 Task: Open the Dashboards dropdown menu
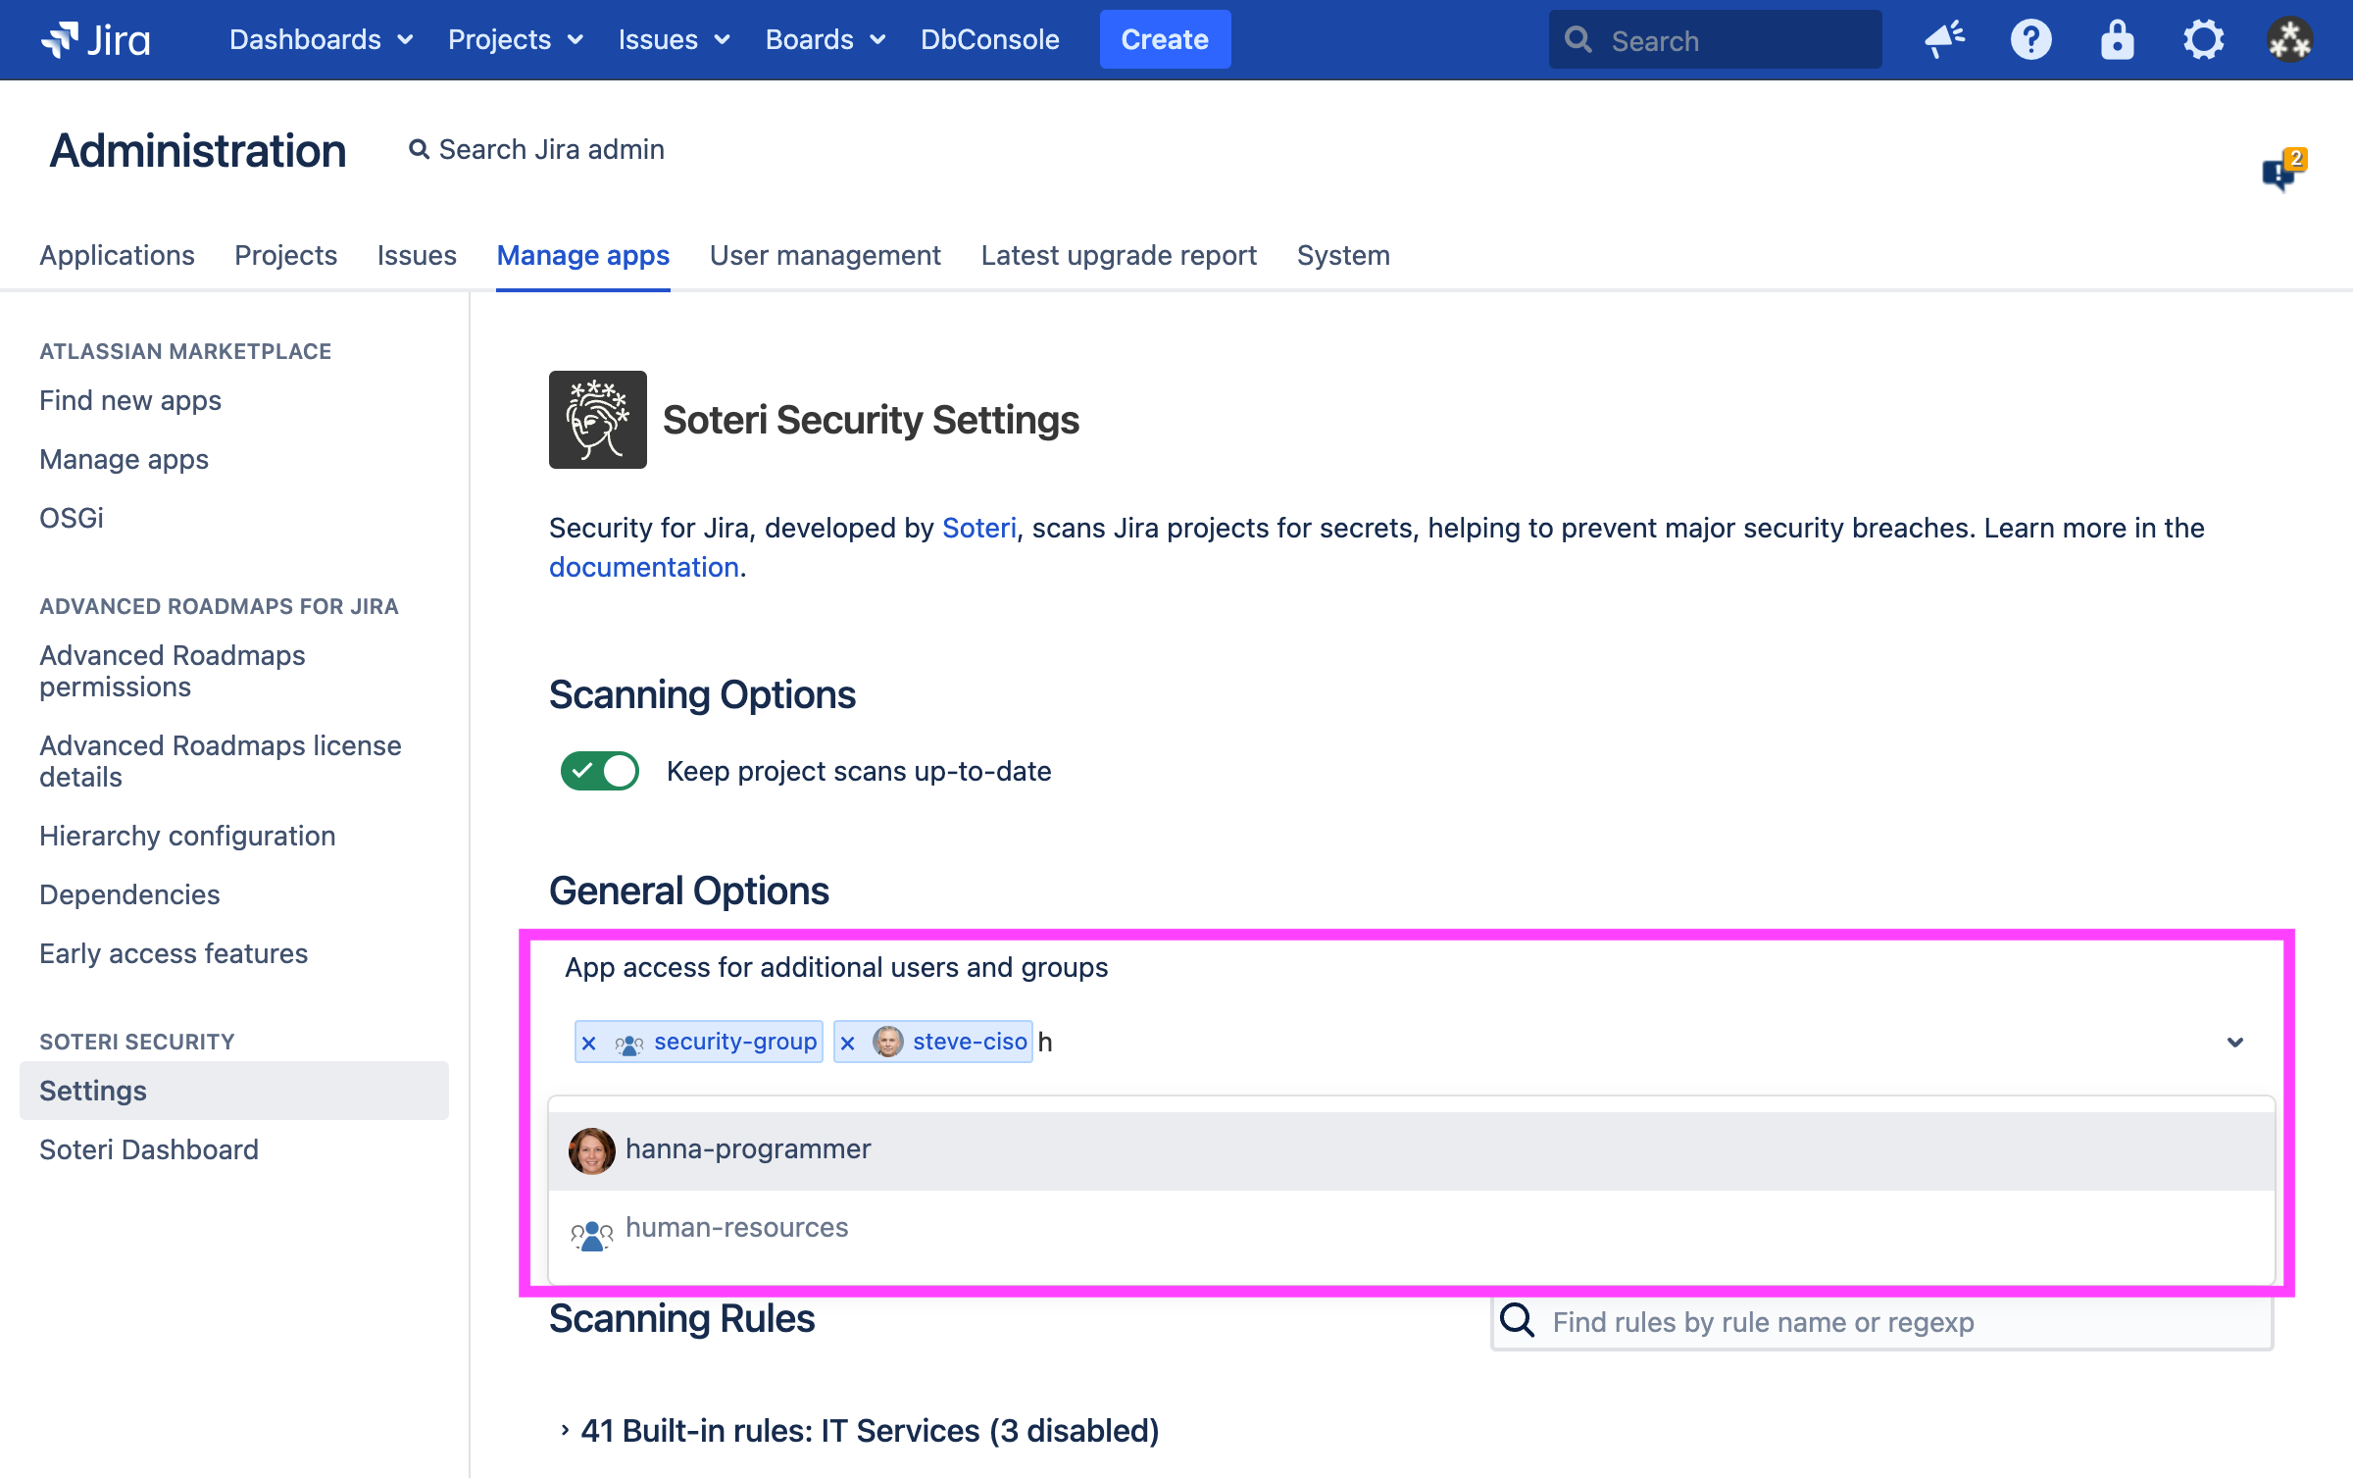coord(321,39)
